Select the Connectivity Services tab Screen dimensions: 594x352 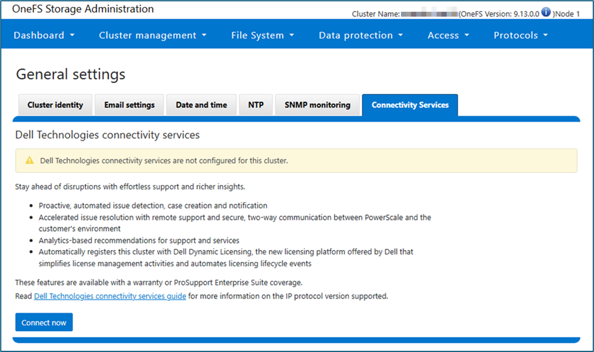pos(410,105)
